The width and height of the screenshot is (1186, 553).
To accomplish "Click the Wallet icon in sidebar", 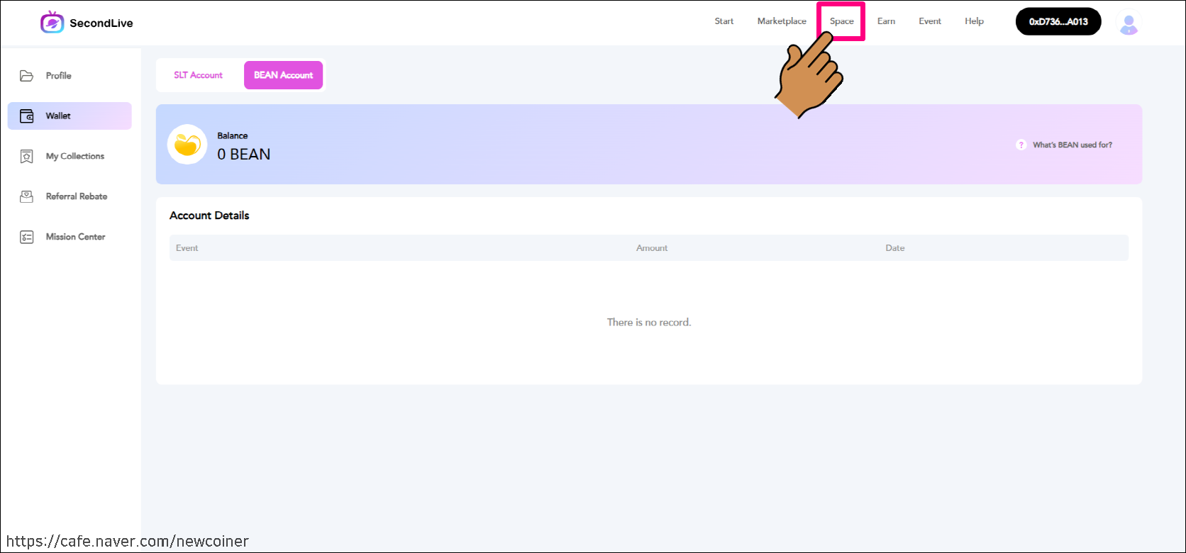I will click(x=27, y=116).
